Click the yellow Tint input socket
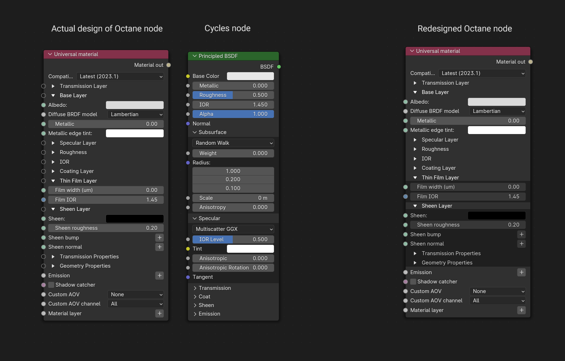This screenshot has width=565, height=361. point(188,249)
